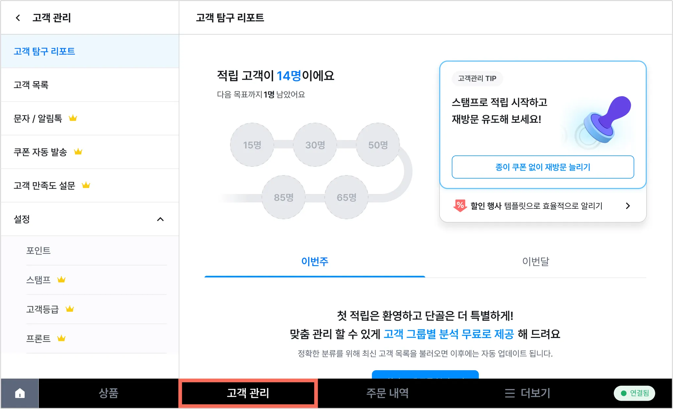Click the 연결됨 connection status badge
The image size is (673, 409).
pyautogui.click(x=634, y=393)
